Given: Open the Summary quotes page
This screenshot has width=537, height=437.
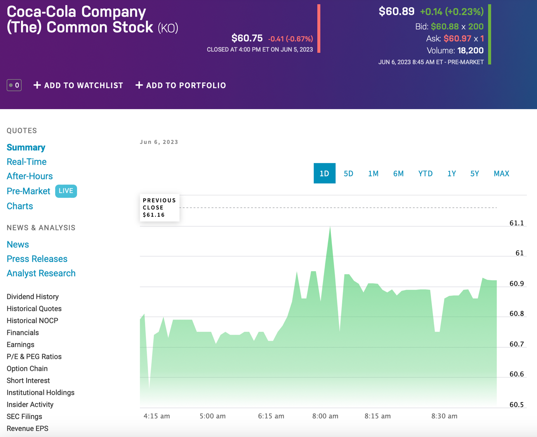Looking at the screenshot, I should 26,147.
